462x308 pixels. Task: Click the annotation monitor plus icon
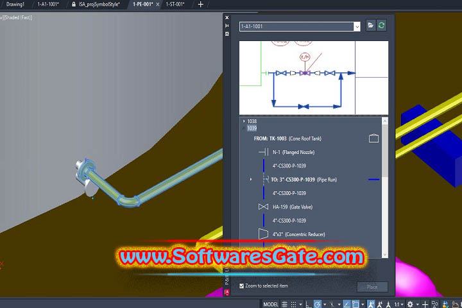425,304
